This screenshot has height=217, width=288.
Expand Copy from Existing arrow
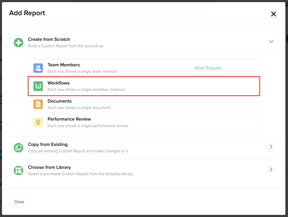coord(271,146)
